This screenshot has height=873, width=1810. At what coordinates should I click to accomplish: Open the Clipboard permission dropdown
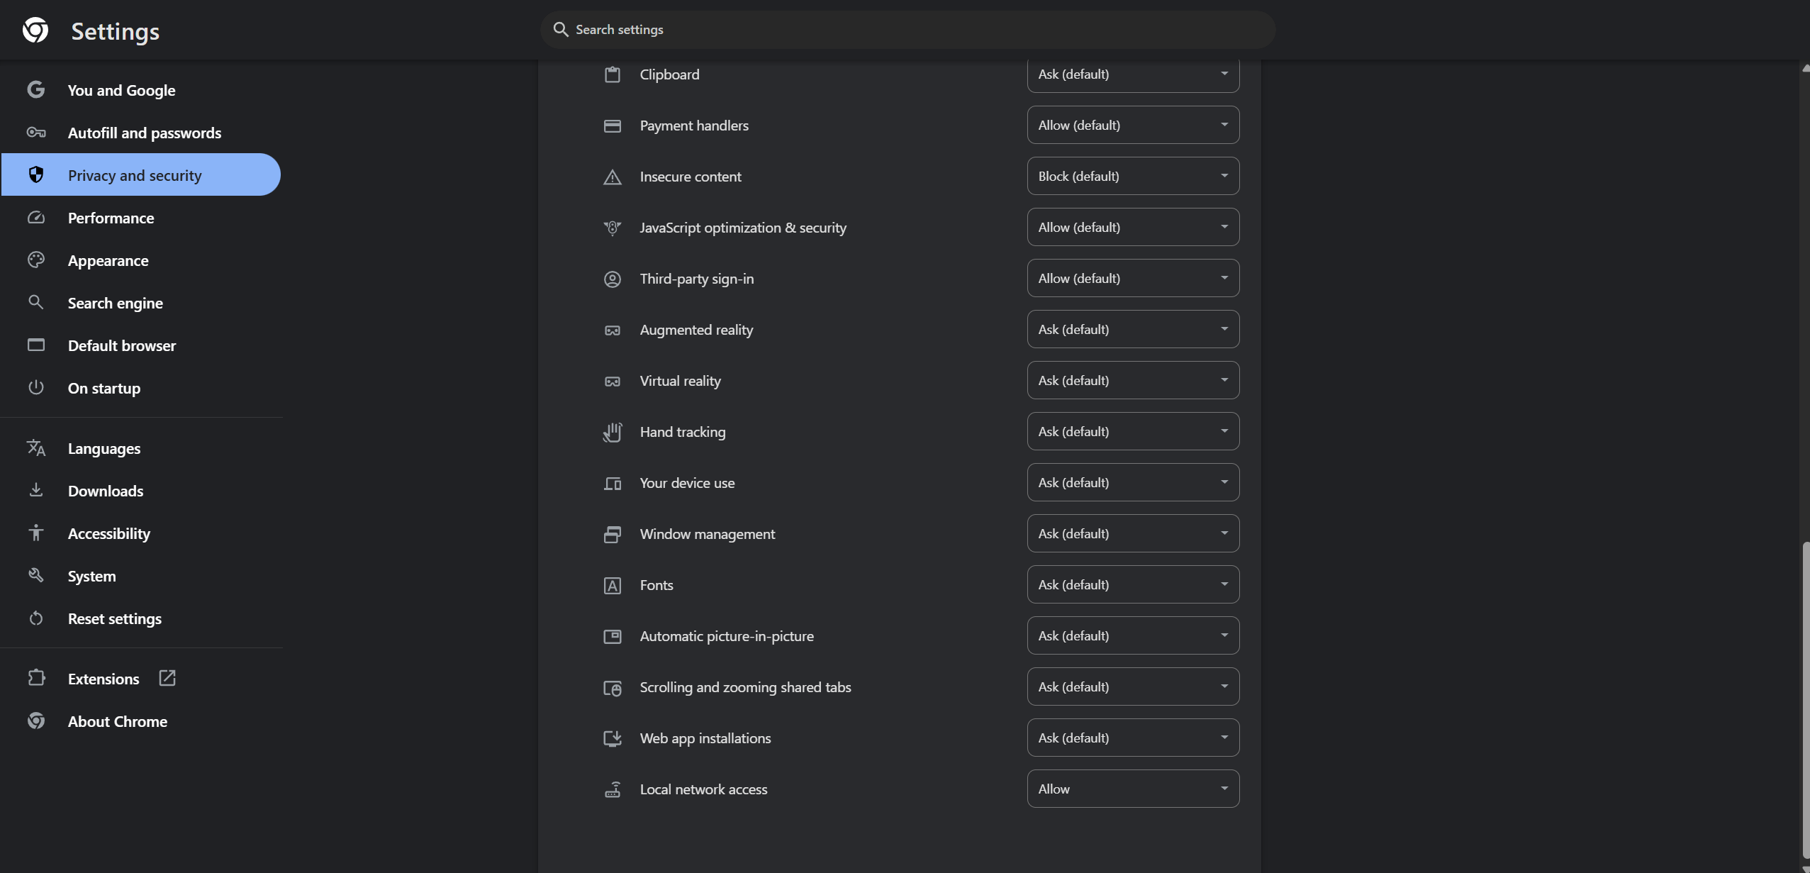1133,74
